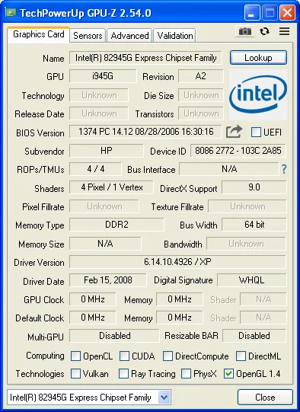Click the GPU Clock value 0 MHz
This screenshot has width=300, height=412.
(x=93, y=299)
